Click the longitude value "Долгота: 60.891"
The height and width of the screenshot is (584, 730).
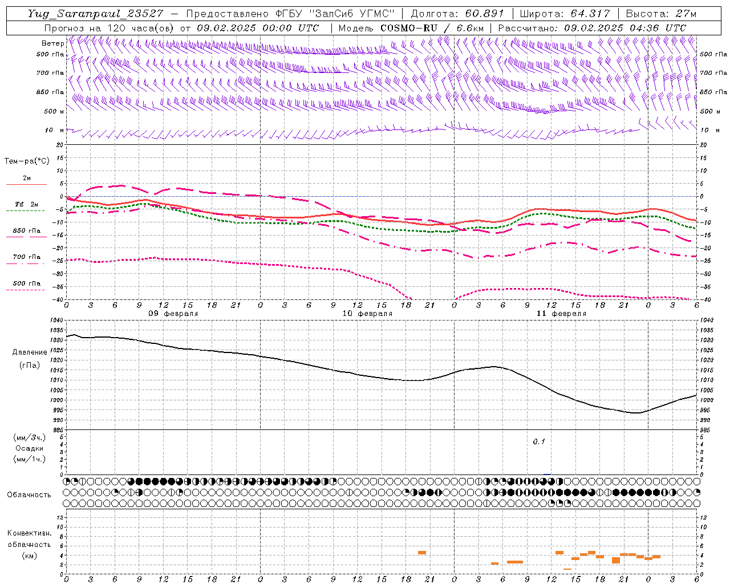[x=457, y=14]
